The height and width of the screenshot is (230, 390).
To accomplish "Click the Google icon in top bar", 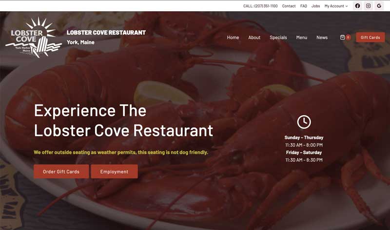I will click(x=379, y=6).
